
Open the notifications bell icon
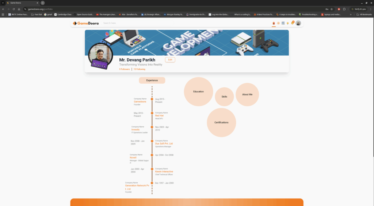[x=292, y=23]
